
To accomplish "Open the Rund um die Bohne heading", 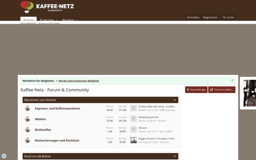I will 37,156.
